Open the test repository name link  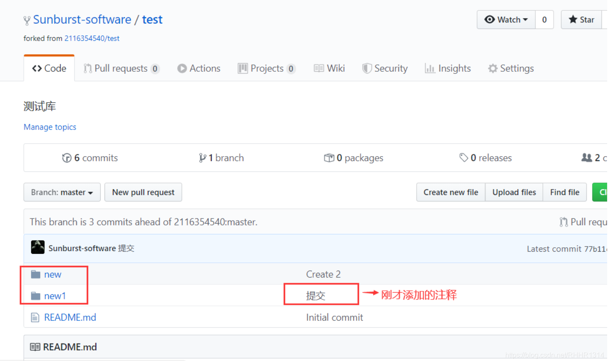coord(152,19)
